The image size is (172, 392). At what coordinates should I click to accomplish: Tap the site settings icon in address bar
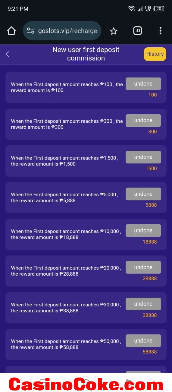point(30,31)
